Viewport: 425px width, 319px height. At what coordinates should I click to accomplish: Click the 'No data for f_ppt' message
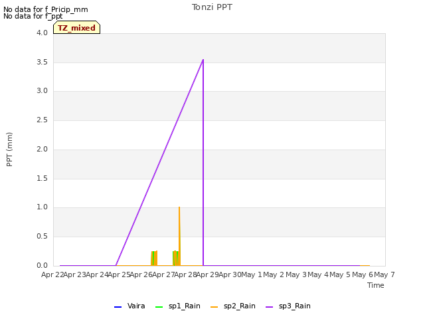tap(33, 16)
